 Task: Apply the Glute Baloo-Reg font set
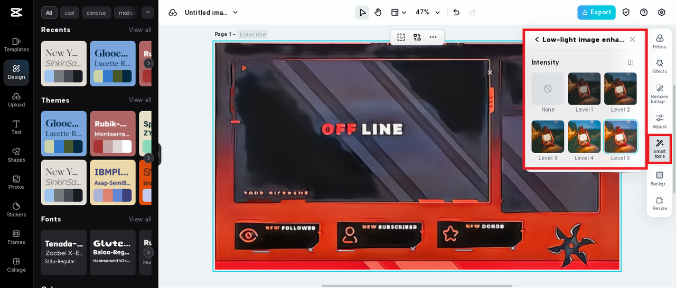(x=113, y=252)
